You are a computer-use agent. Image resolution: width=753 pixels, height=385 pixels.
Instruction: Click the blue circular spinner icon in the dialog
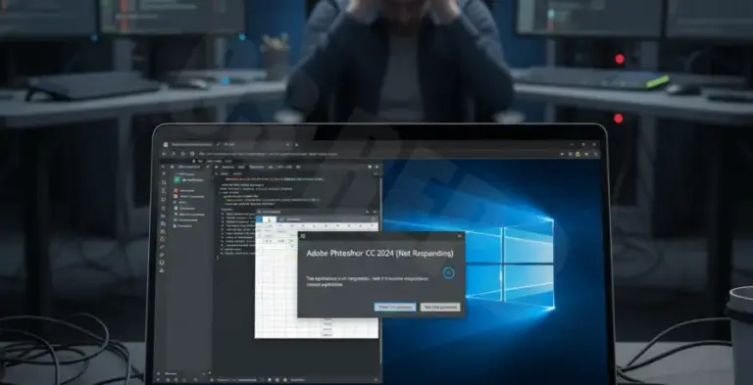pyautogui.click(x=448, y=273)
